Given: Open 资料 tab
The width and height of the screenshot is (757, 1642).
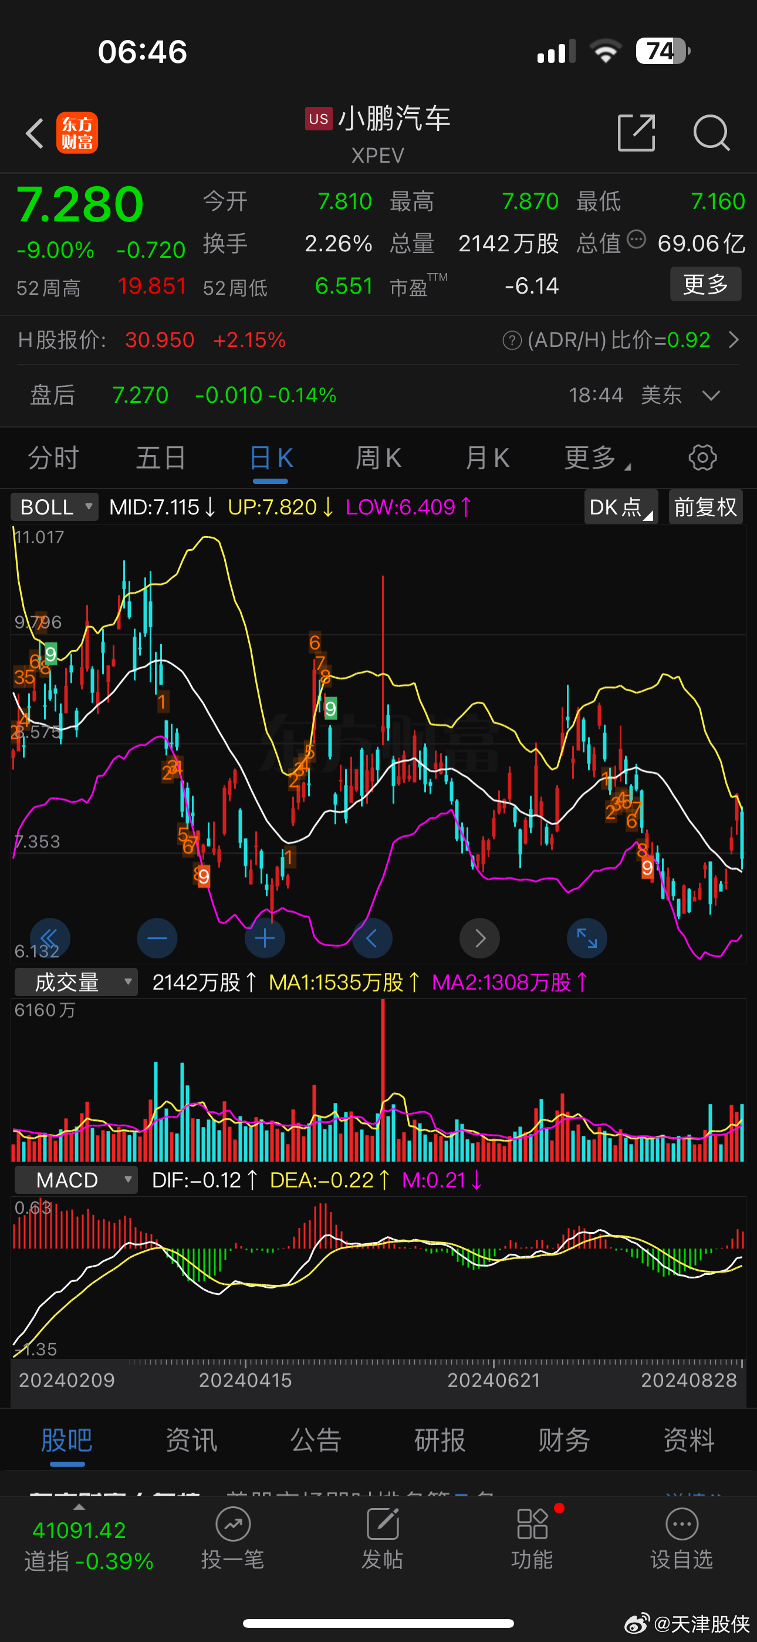Looking at the screenshot, I should click(689, 1440).
